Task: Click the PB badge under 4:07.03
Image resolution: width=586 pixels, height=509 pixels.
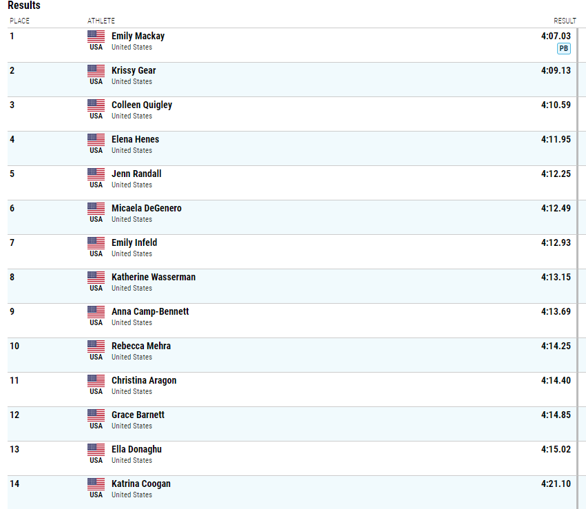Action: (563, 49)
